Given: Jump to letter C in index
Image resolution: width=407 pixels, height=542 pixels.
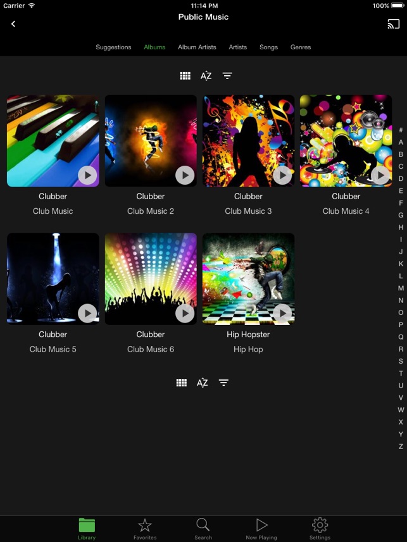Looking at the screenshot, I should [401, 166].
